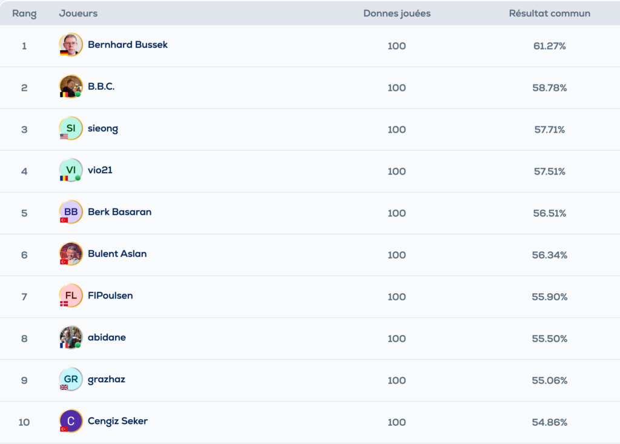Open grazhaz's GR avatar icon

coord(71,379)
